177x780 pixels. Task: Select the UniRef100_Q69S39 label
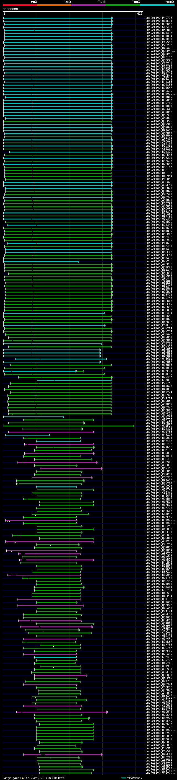[159, 115]
